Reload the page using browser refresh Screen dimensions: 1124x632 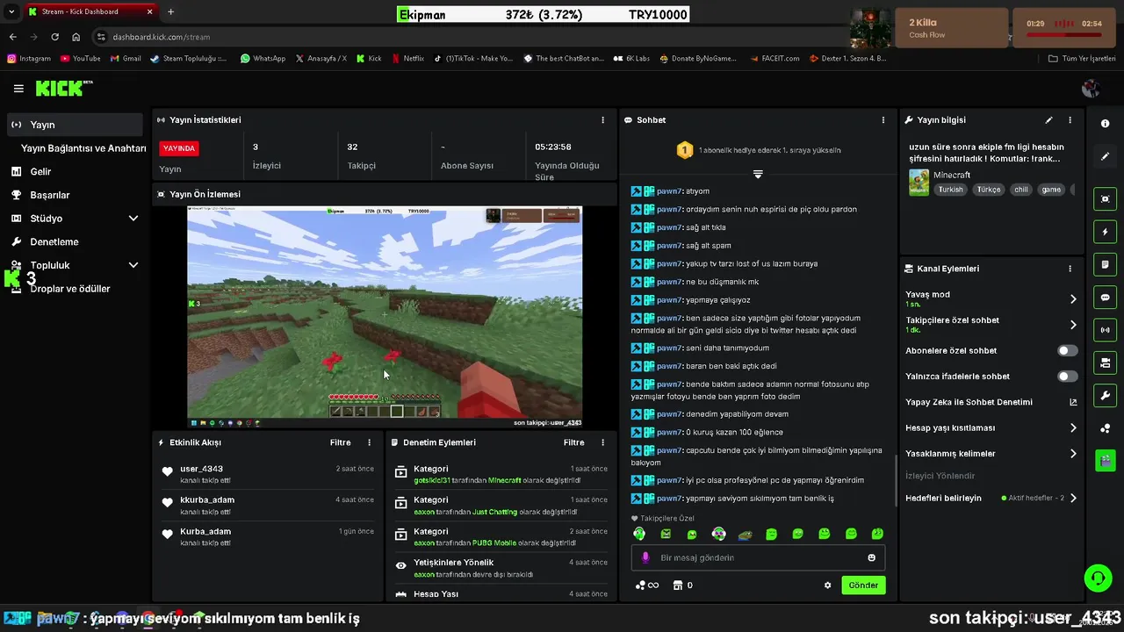54,37
